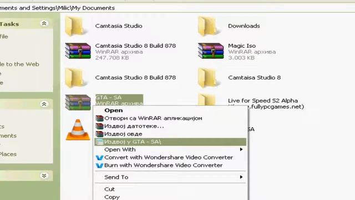The width and height of the screenshot is (355, 200).
Task: Choose Издвој датотеке... menu entry
Action: tap(170, 126)
